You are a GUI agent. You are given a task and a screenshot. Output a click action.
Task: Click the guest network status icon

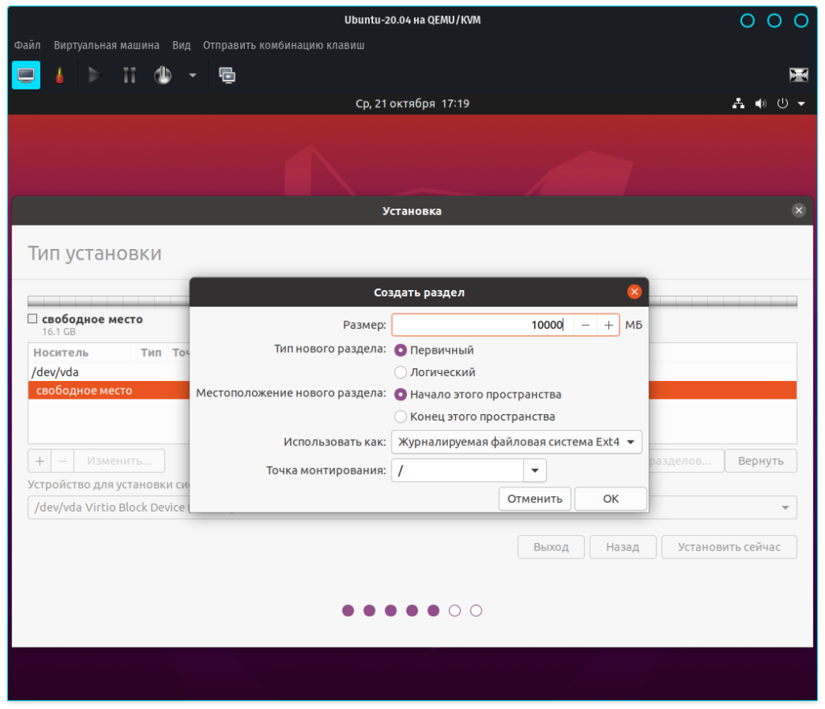tap(738, 104)
